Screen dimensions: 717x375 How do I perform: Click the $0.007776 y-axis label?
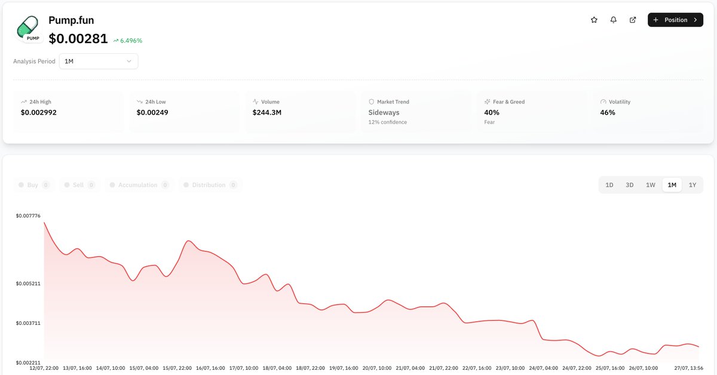click(27, 216)
